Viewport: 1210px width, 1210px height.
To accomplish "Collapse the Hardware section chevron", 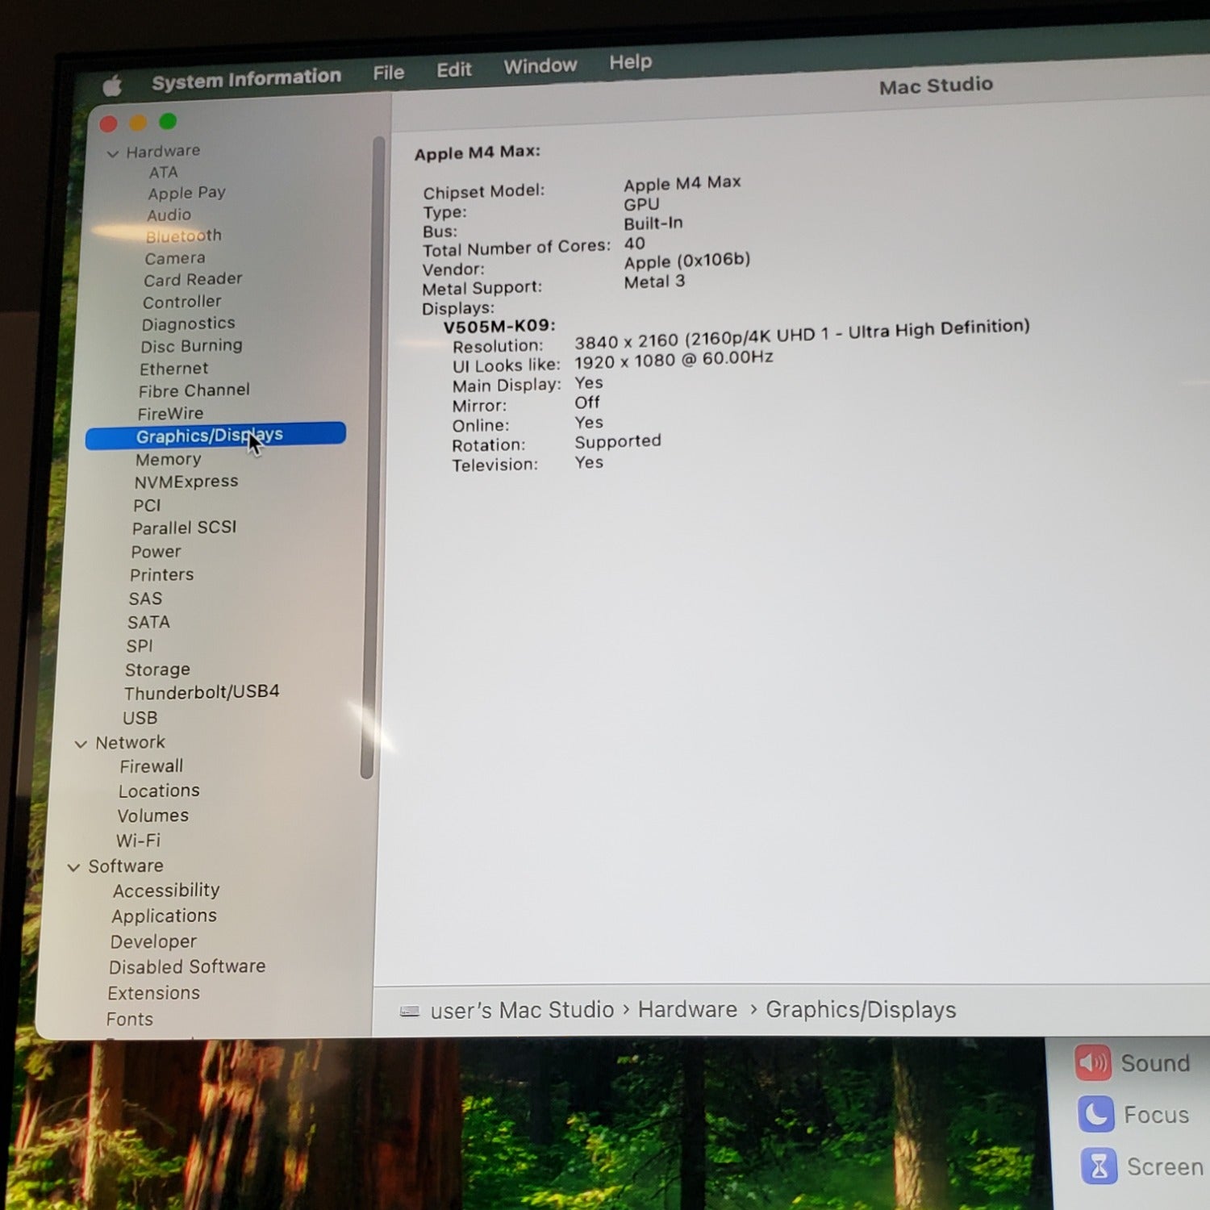I will (x=113, y=153).
